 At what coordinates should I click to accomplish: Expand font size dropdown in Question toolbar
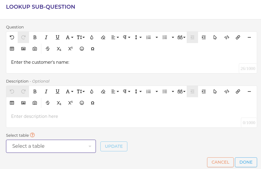click(81, 37)
